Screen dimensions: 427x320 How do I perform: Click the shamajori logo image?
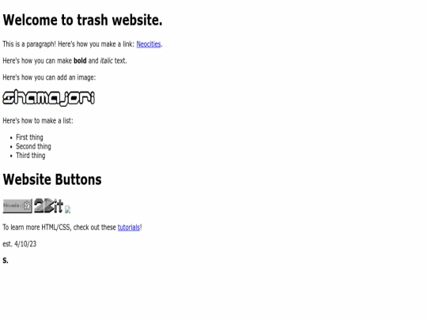point(49,97)
